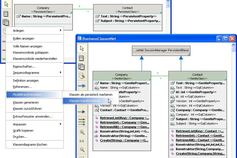Select the pointer tool in BusinessClassesNet toolbar

(82, 49)
